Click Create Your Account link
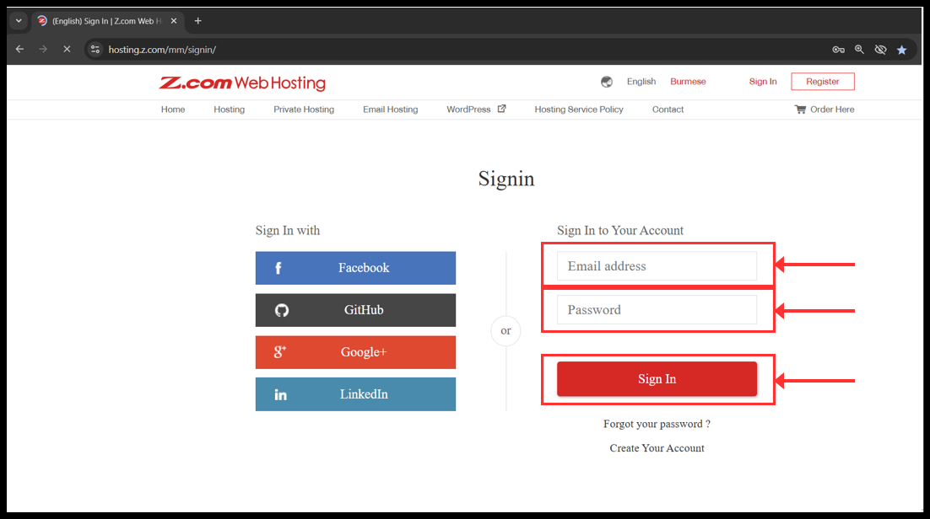The width and height of the screenshot is (930, 519). pos(657,448)
